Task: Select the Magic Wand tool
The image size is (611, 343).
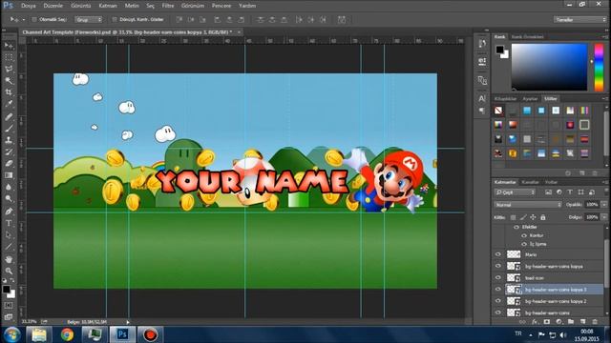Action: click(9, 81)
